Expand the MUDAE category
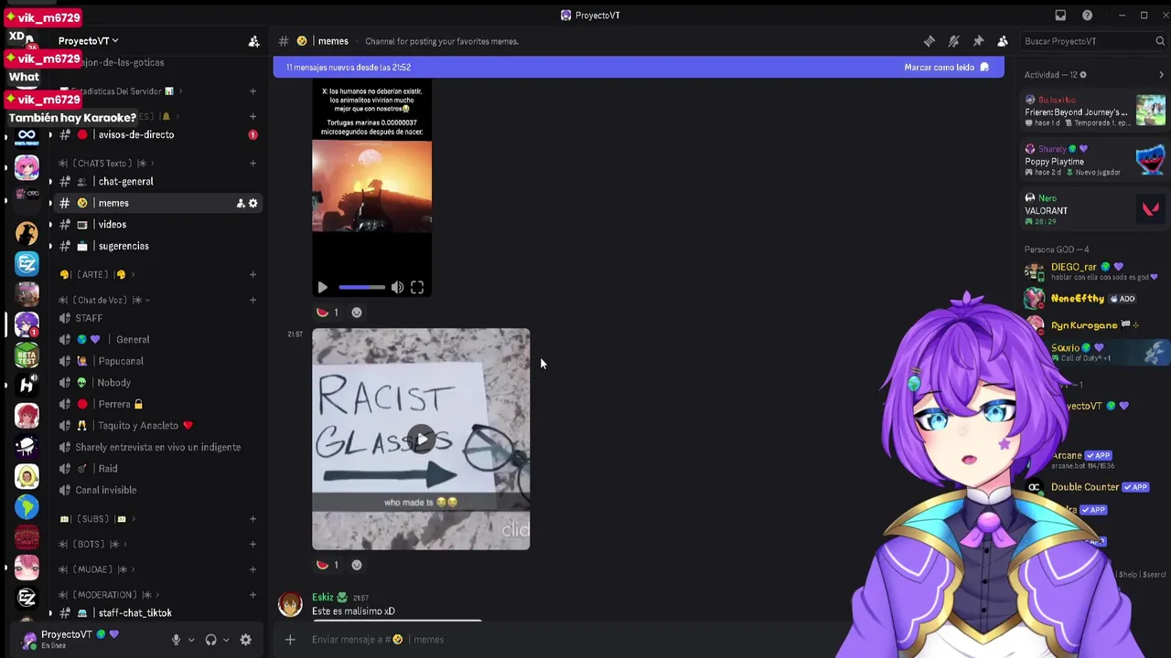 tap(98, 569)
